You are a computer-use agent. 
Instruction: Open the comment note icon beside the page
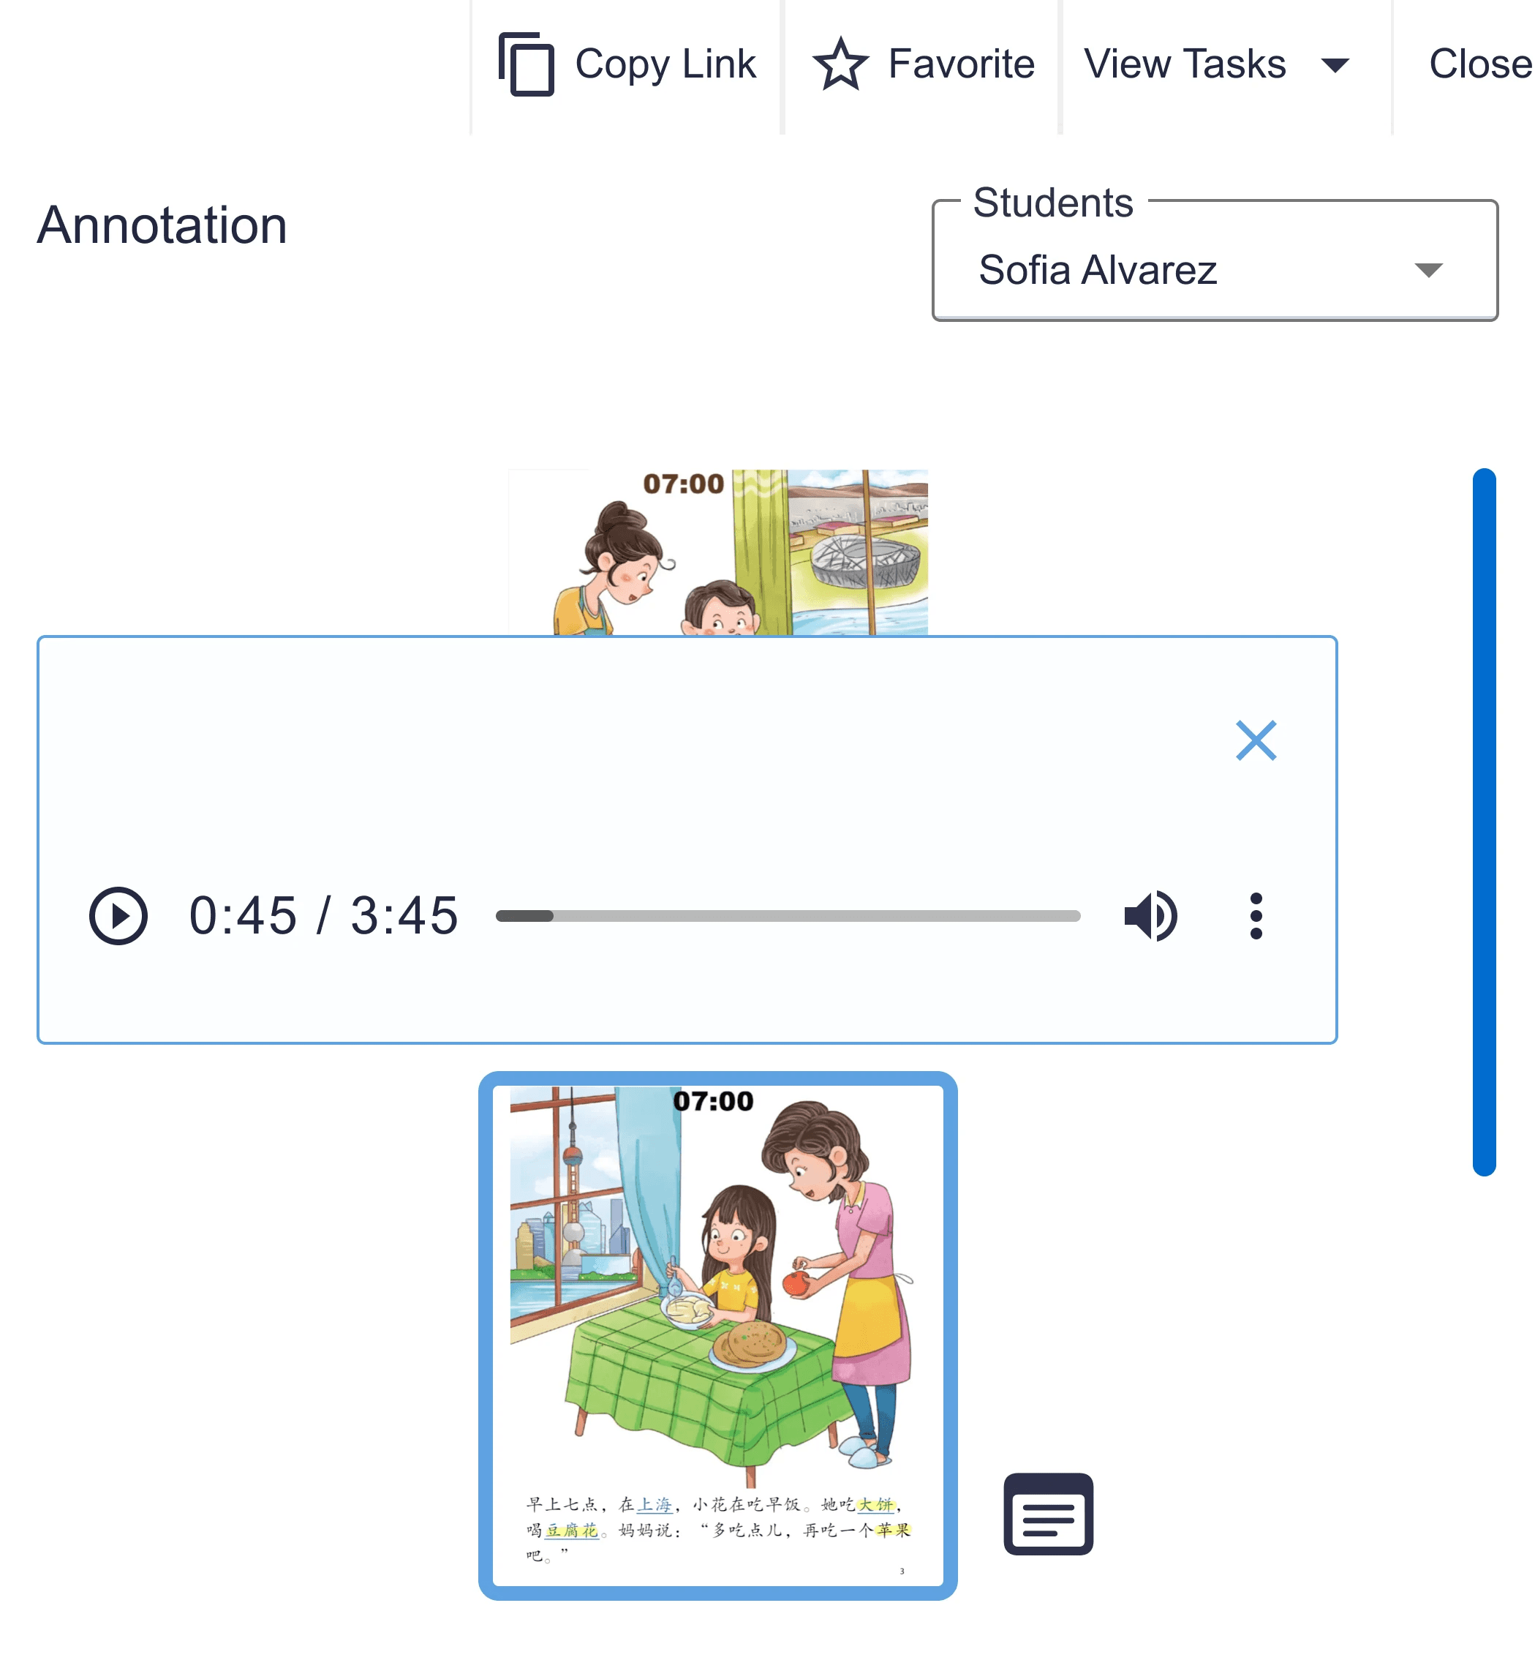click(1048, 1514)
